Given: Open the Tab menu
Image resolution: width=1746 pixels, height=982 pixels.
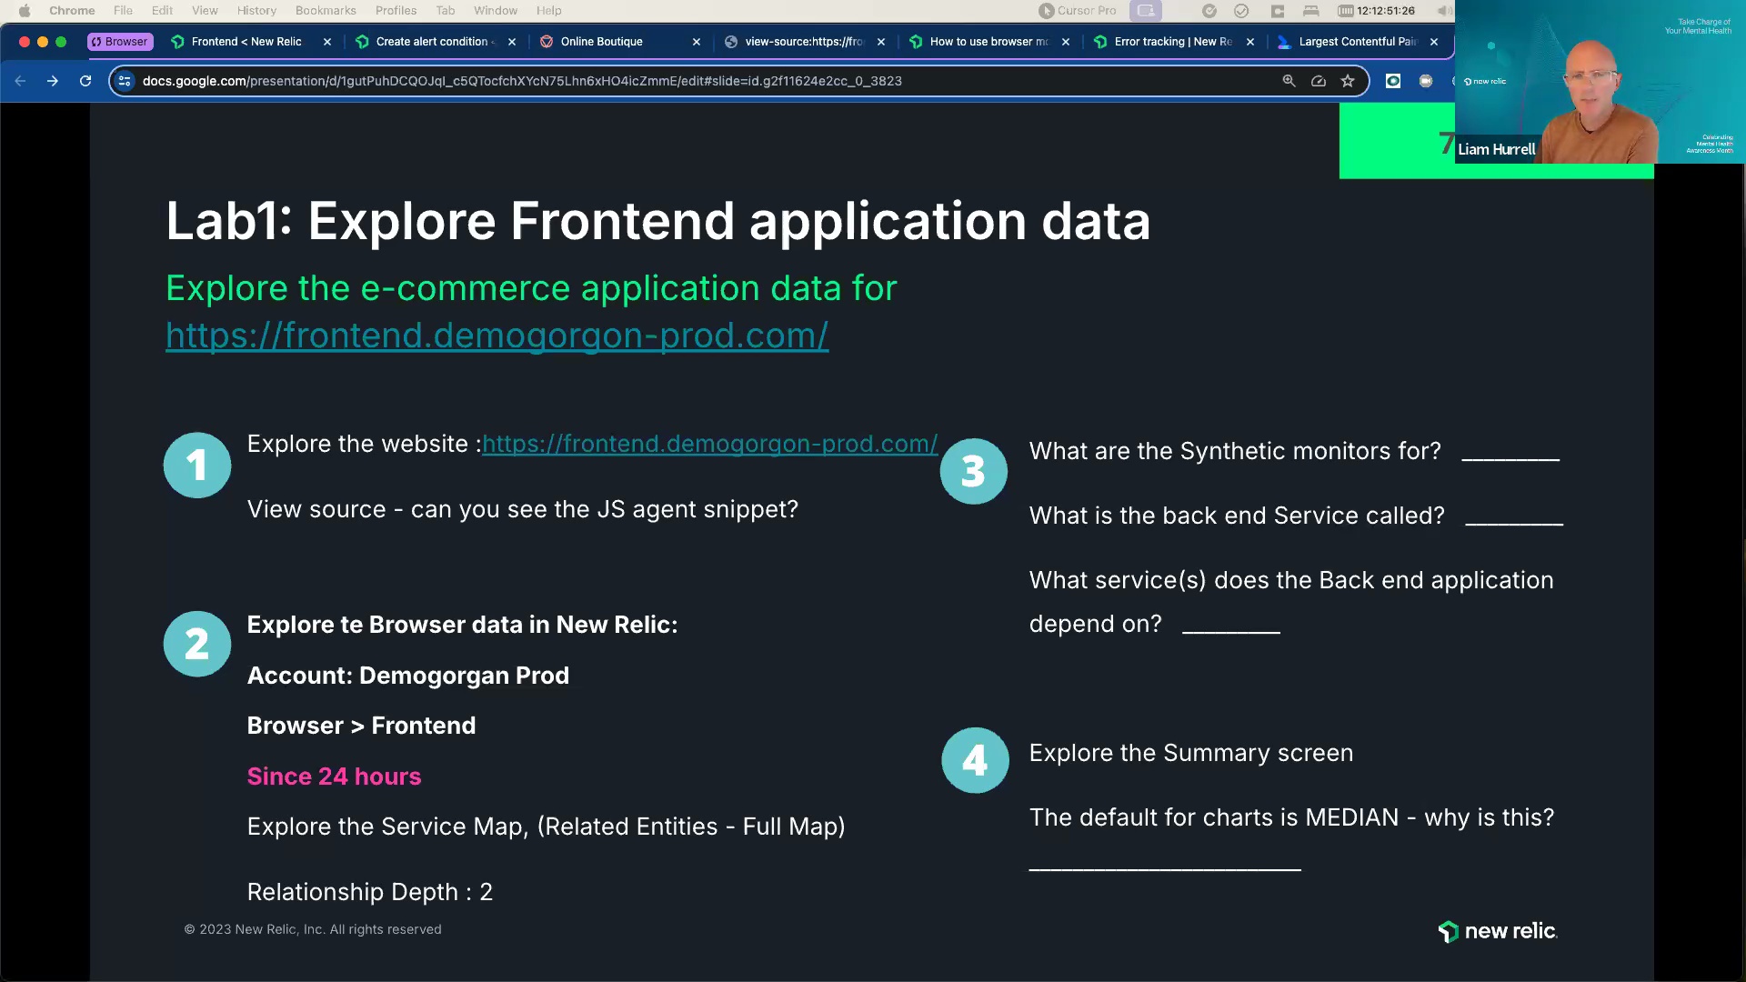Looking at the screenshot, I should click(445, 11).
